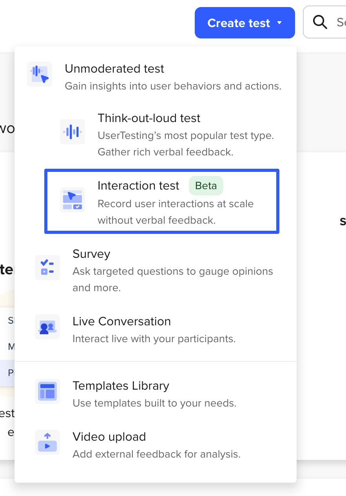346x496 pixels.
Task: Choose Survey from the menu
Action: (x=91, y=254)
